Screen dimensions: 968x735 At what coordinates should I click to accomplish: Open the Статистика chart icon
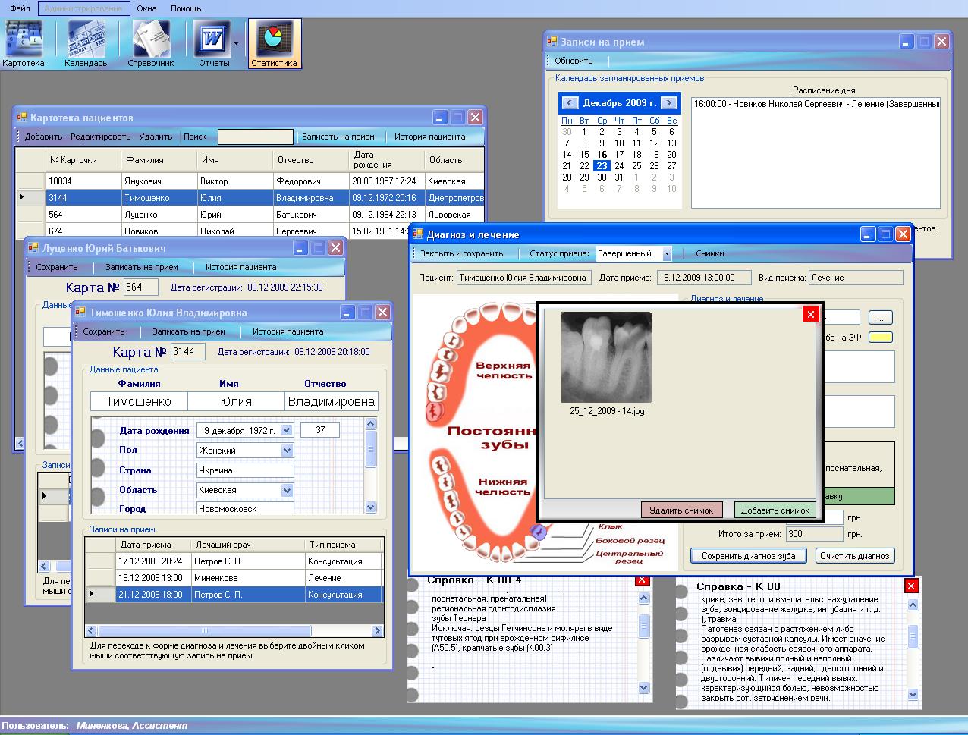(x=274, y=38)
